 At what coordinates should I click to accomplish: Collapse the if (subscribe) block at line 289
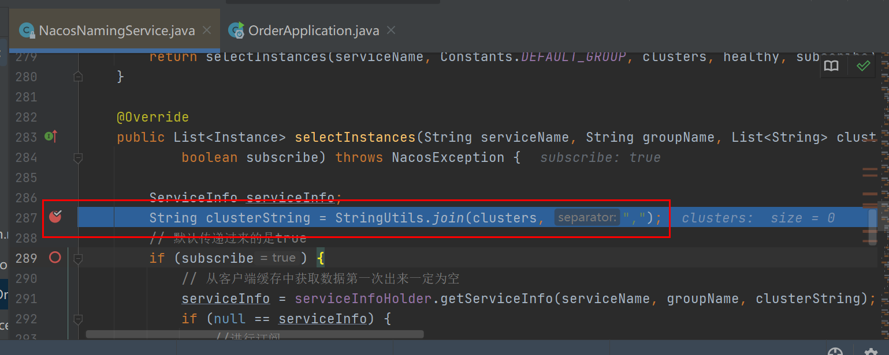click(x=78, y=258)
